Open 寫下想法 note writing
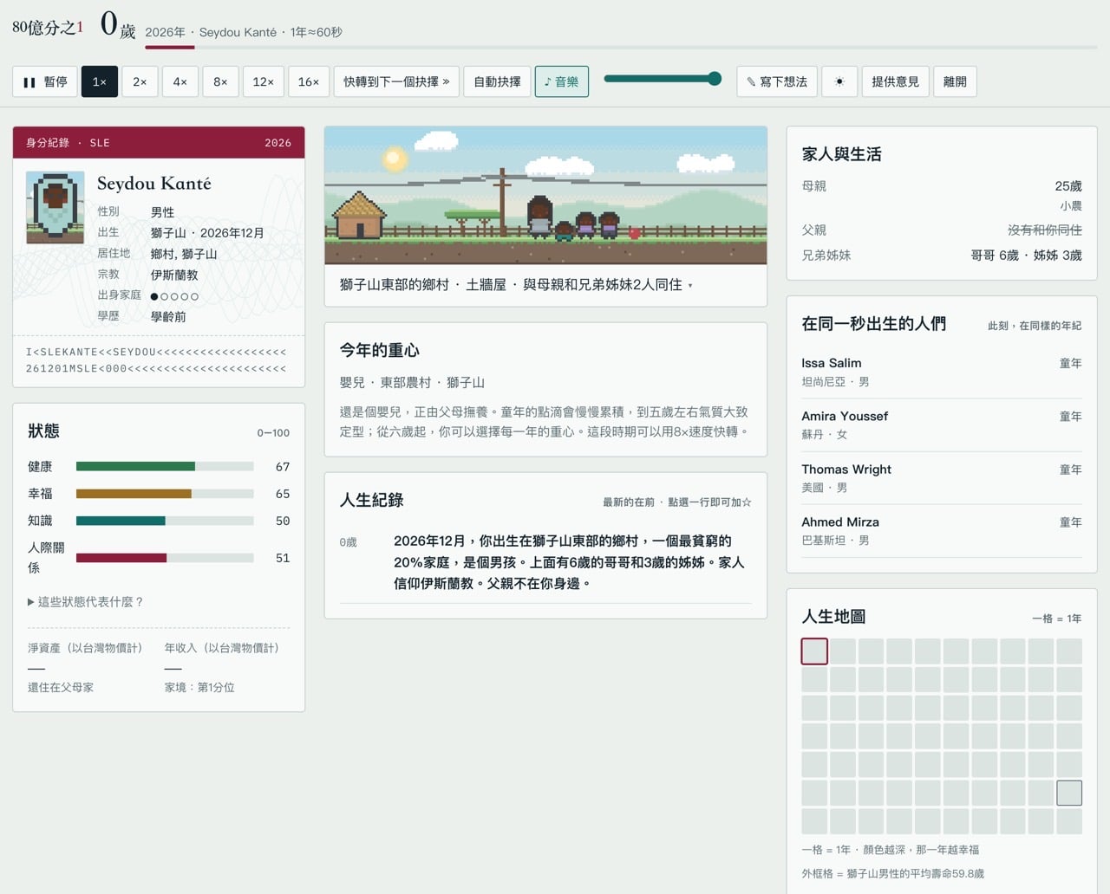Viewport: 1110px width, 894px height. [x=777, y=81]
